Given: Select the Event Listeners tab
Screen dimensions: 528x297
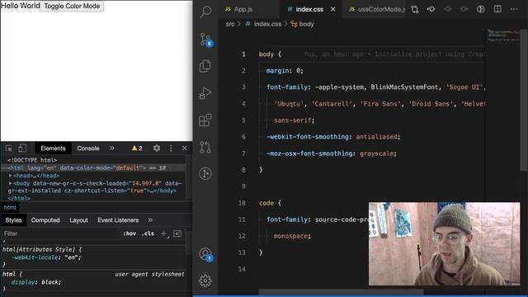Looking at the screenshot, I should click(x=118, y=220).
